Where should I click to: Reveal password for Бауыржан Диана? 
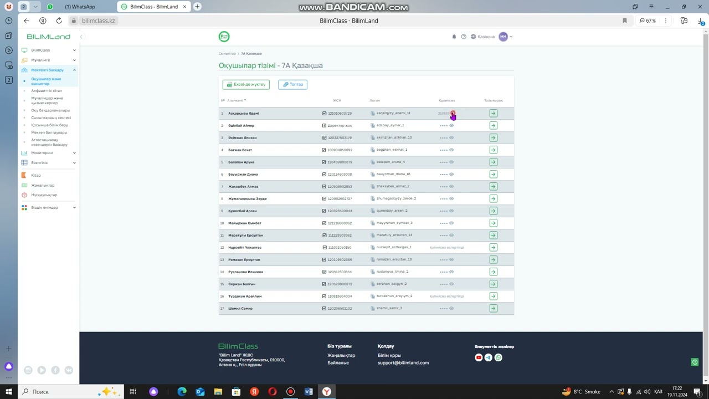(451, 174)
